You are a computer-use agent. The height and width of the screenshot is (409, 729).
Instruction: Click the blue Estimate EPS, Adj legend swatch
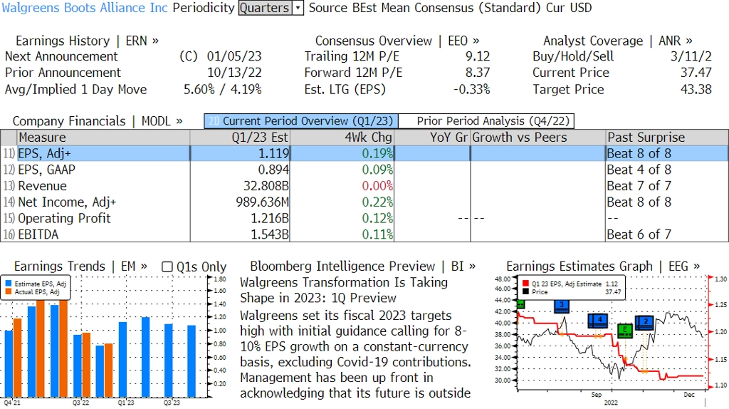(9, 284)
